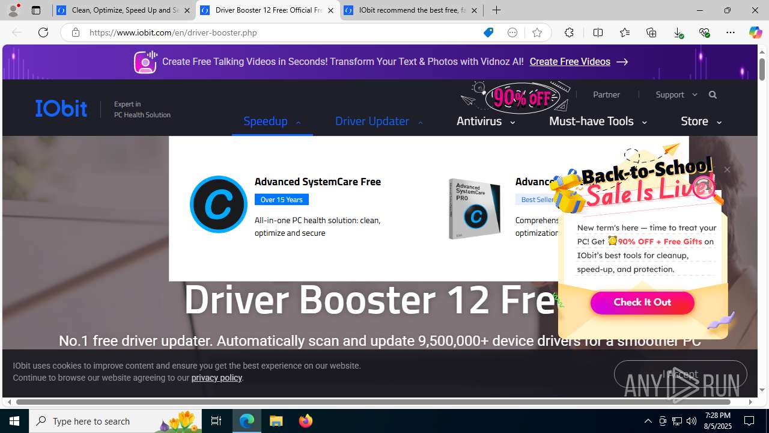Show hidden system tray icons

[648, 421]
